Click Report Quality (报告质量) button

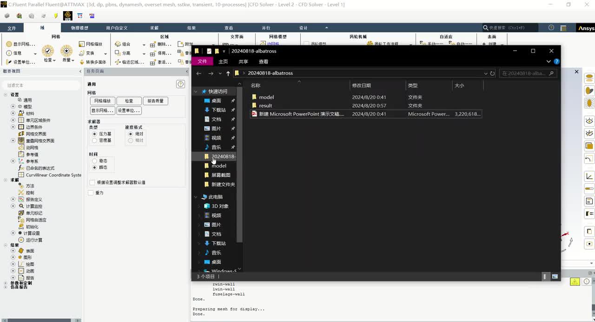156,101
